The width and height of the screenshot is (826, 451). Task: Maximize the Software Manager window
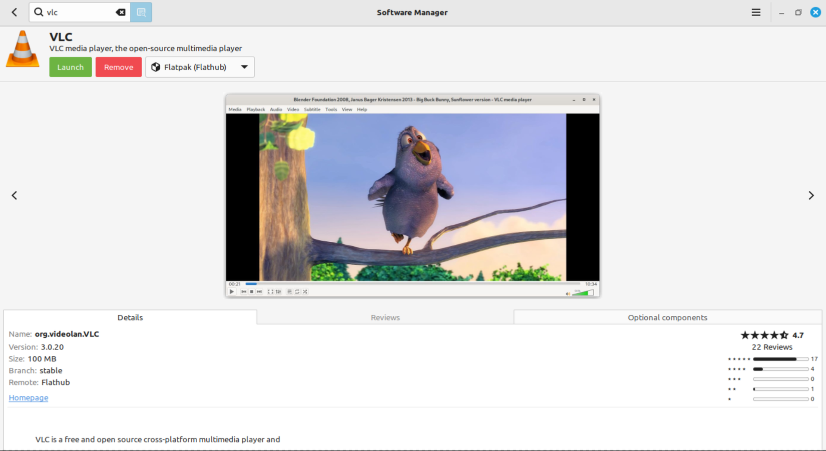798,13
